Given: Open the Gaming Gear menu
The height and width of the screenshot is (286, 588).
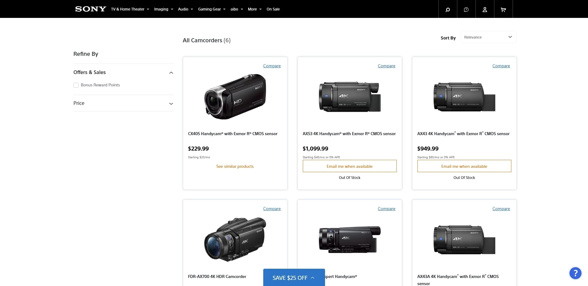Looking at the screenshot, I should coord(212,9).
